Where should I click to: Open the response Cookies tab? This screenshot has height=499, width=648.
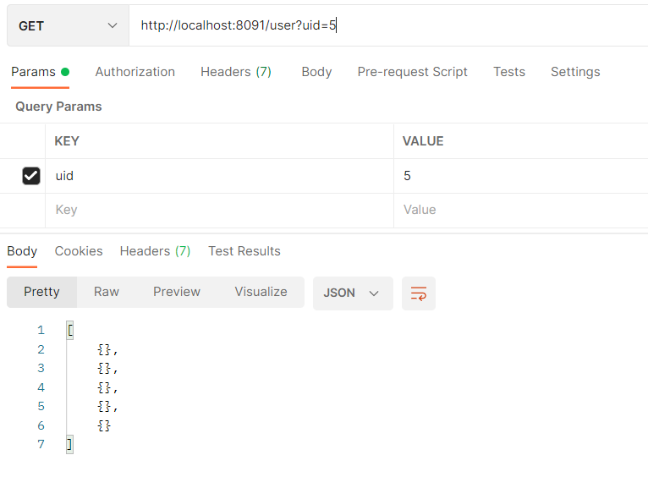[79, 251]
